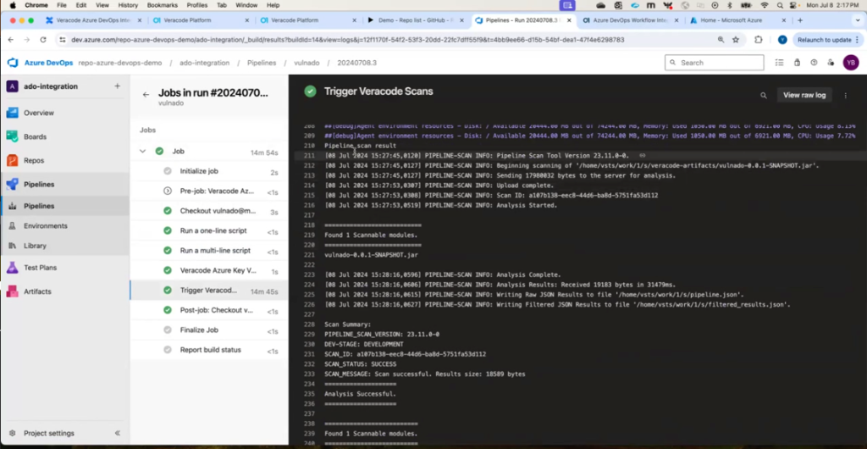The width and height of the screenshot is (867, 449).
Task: Open Repos in the sidebar
Action: click(34, 160)
